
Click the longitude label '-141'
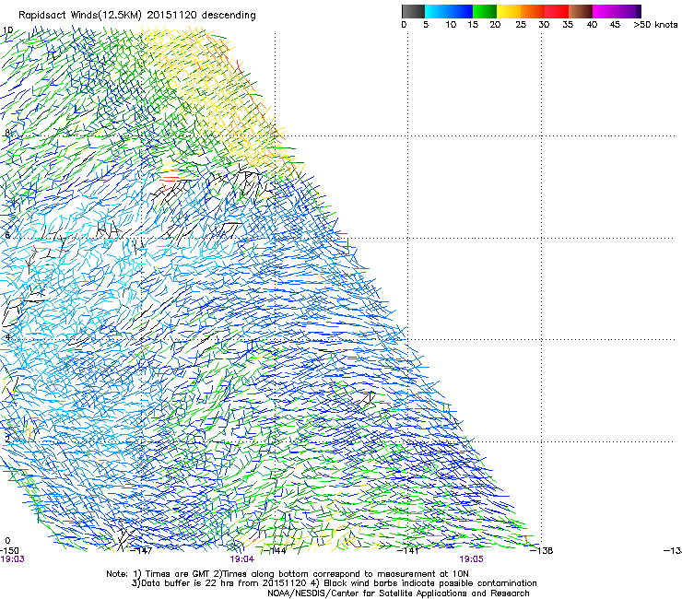408,551
